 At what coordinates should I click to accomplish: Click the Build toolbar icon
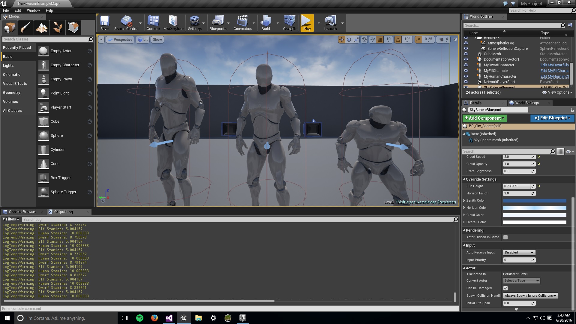265,23
